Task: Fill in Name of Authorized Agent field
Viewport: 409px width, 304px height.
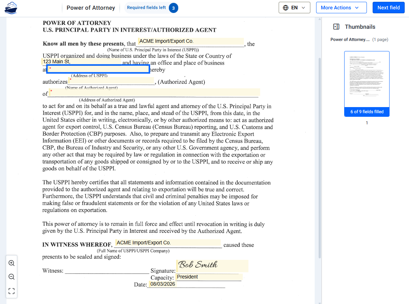Action: click(111, 81)
